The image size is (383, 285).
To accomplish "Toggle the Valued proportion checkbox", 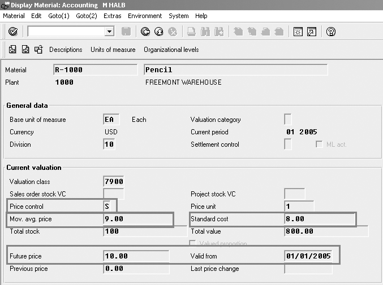I will click(x=194, y=244).
